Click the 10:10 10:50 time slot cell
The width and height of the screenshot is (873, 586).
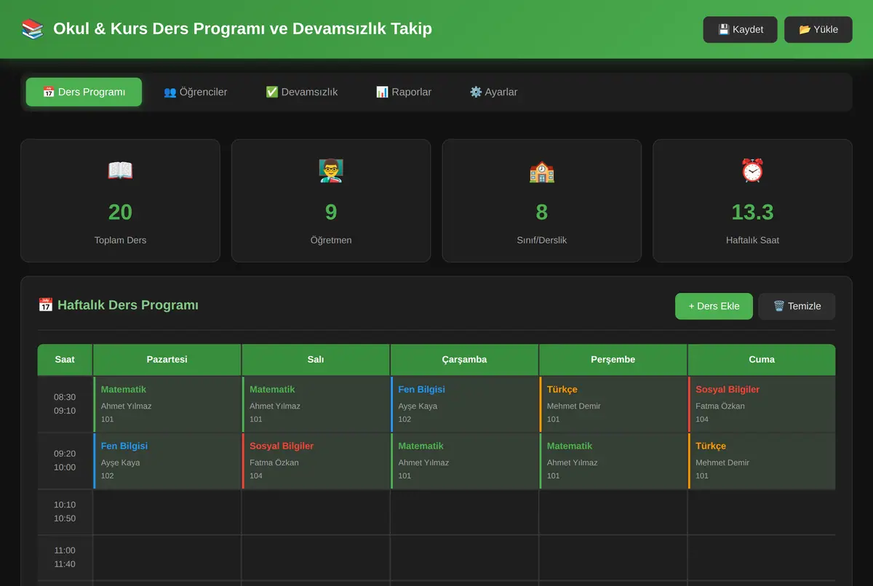65,512
